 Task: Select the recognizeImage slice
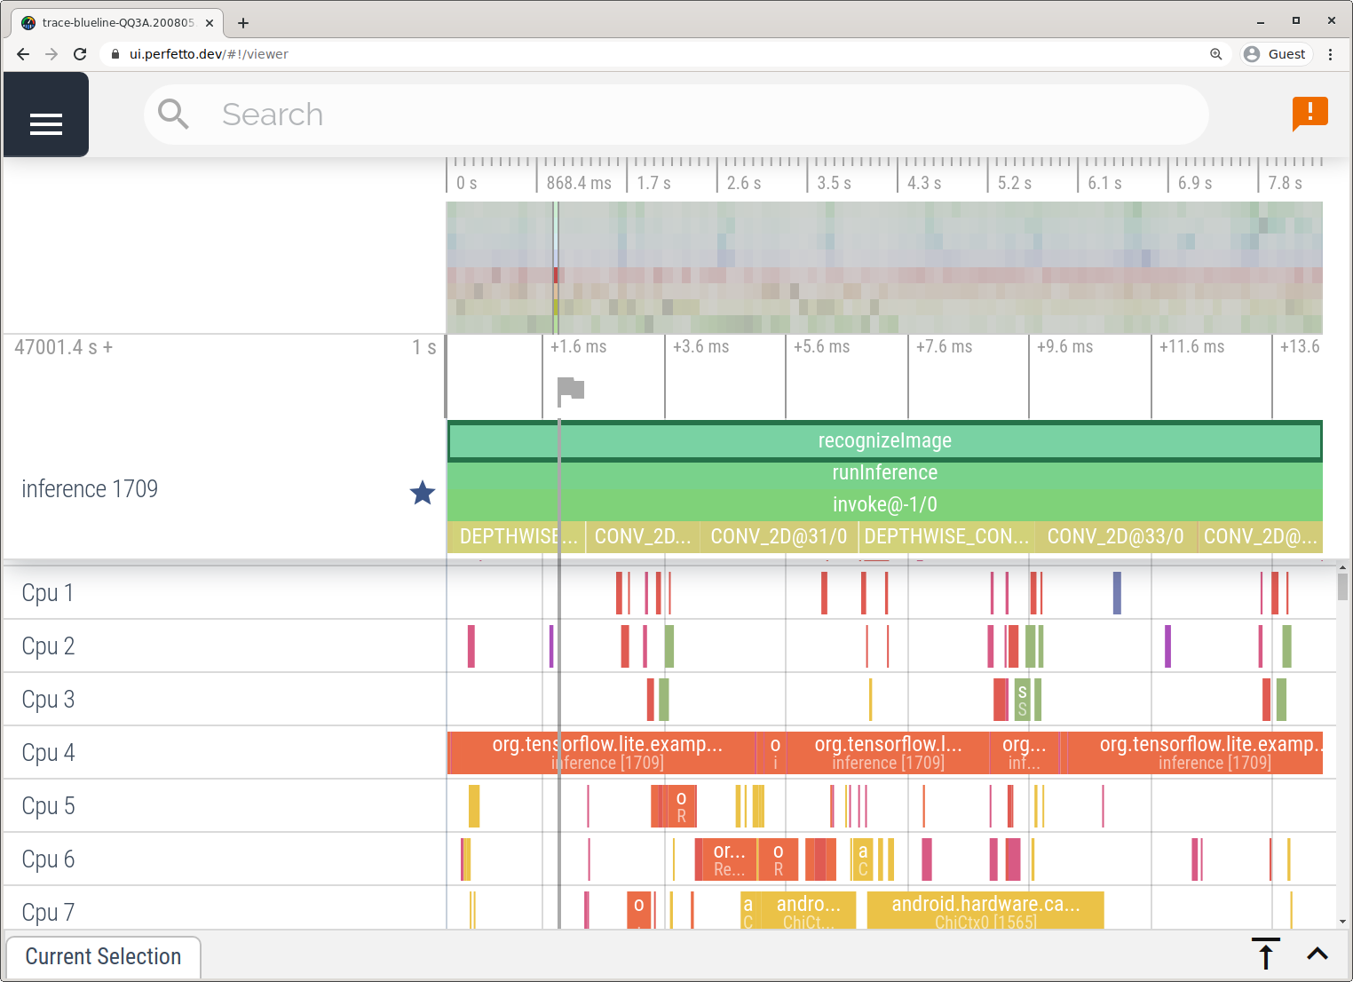884,441
